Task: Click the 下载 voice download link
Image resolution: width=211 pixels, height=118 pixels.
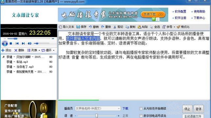Action: 126,109
